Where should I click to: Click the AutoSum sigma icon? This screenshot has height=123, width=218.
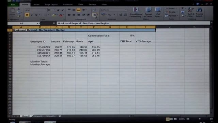pos(183,9)
